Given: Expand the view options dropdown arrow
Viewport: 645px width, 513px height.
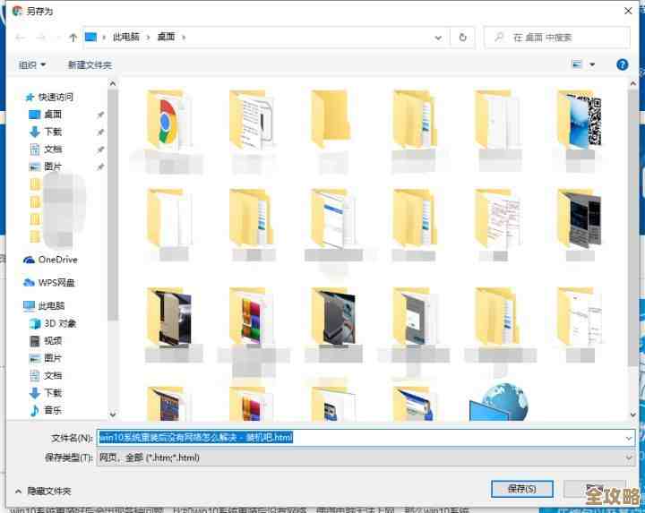Looking at the screenshot, I should pyautogui.click(x=592, y=64).
